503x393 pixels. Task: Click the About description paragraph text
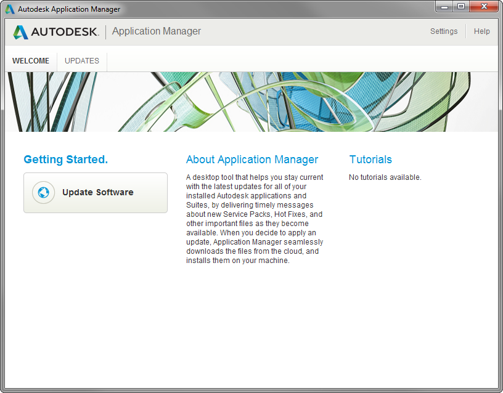point(254,219)
